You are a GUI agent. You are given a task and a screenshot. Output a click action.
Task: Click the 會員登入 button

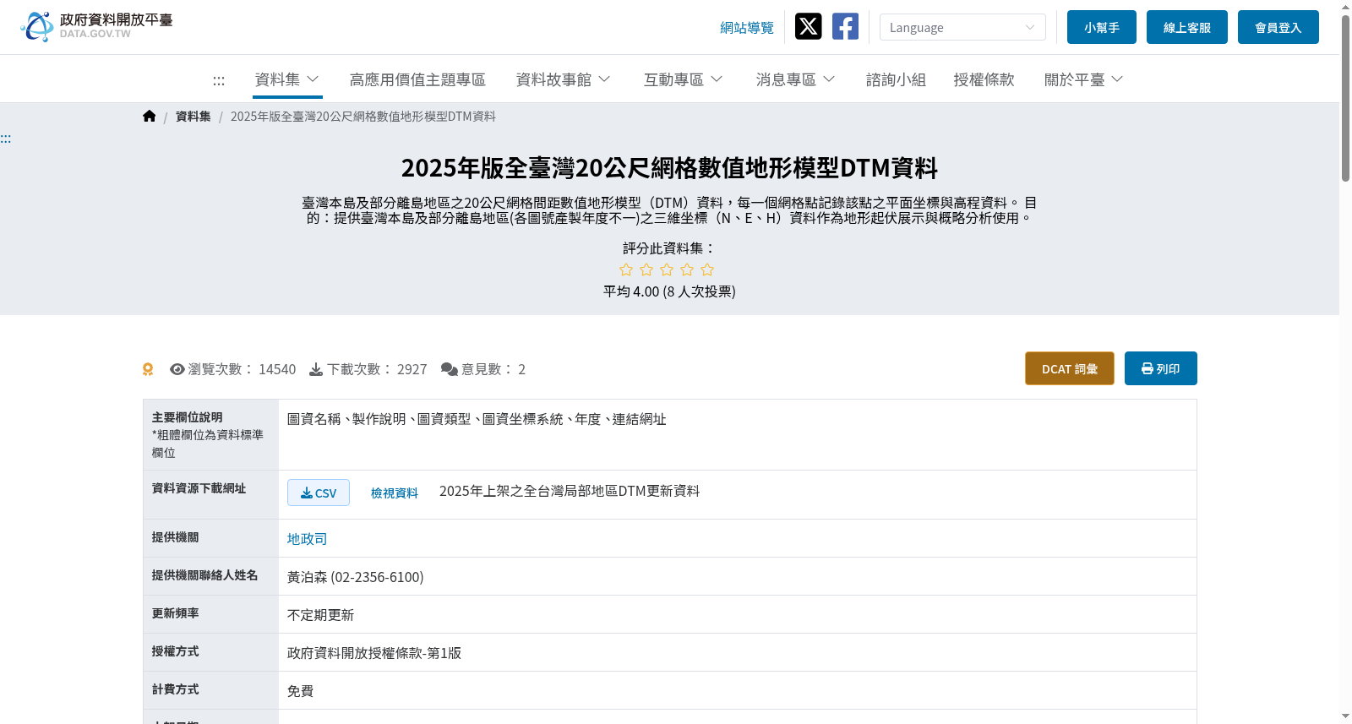click(x=1278, y=27)
